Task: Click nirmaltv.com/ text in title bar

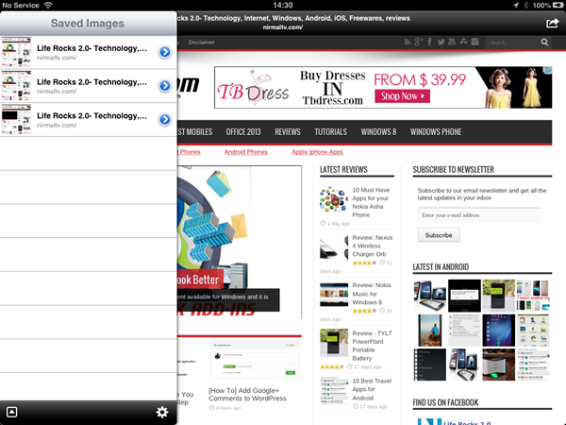Action: coord(283,27)
